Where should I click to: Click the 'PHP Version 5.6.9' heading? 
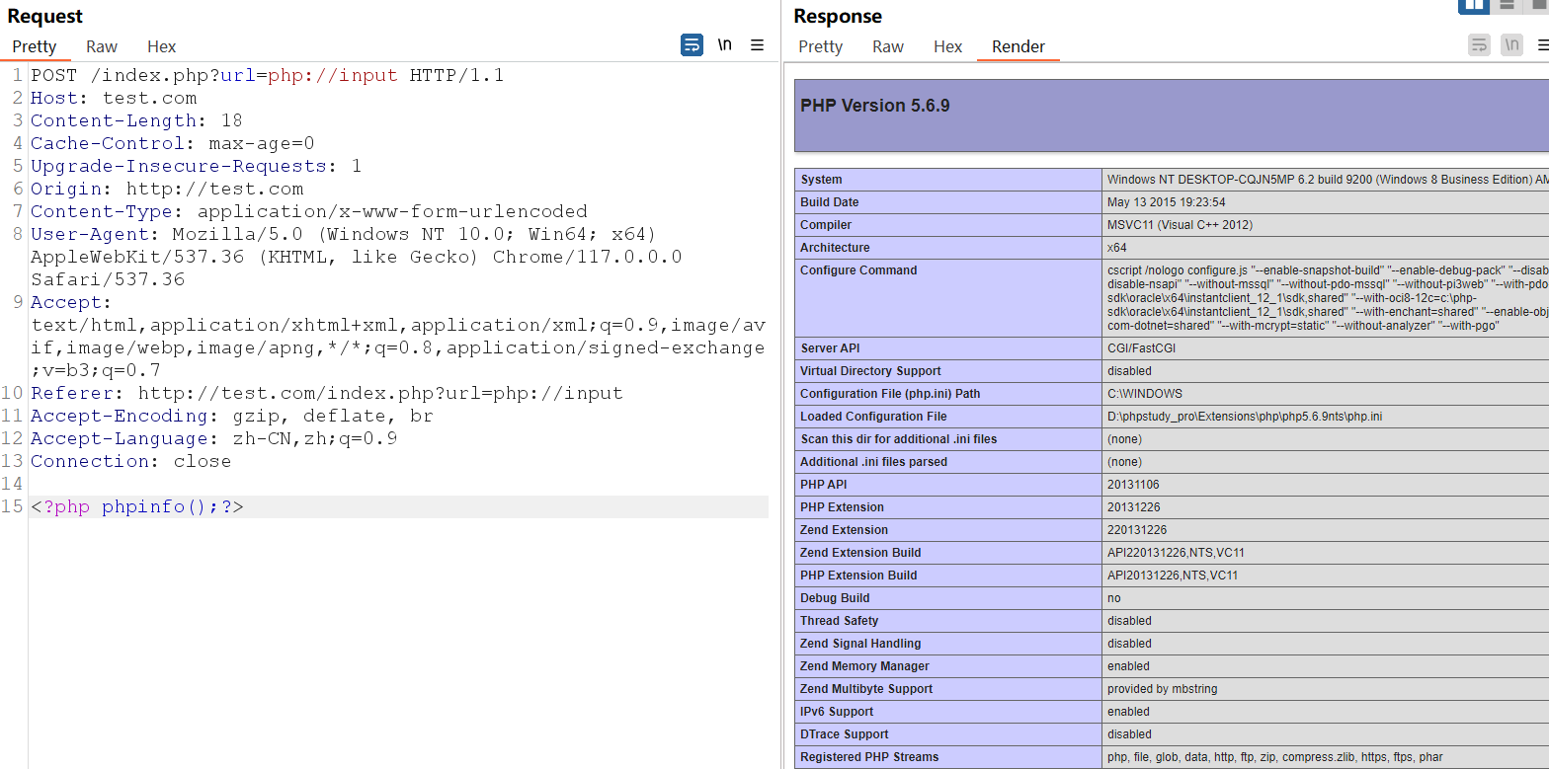pyautogui.click(x=875, y=106)
